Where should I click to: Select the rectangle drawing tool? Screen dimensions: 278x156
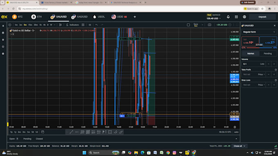coord(110,132)
